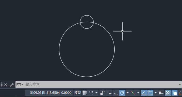Viewport: 182px width, 97px height.
Task: Switch to model space via 模型 button
Action: point(78,93)
